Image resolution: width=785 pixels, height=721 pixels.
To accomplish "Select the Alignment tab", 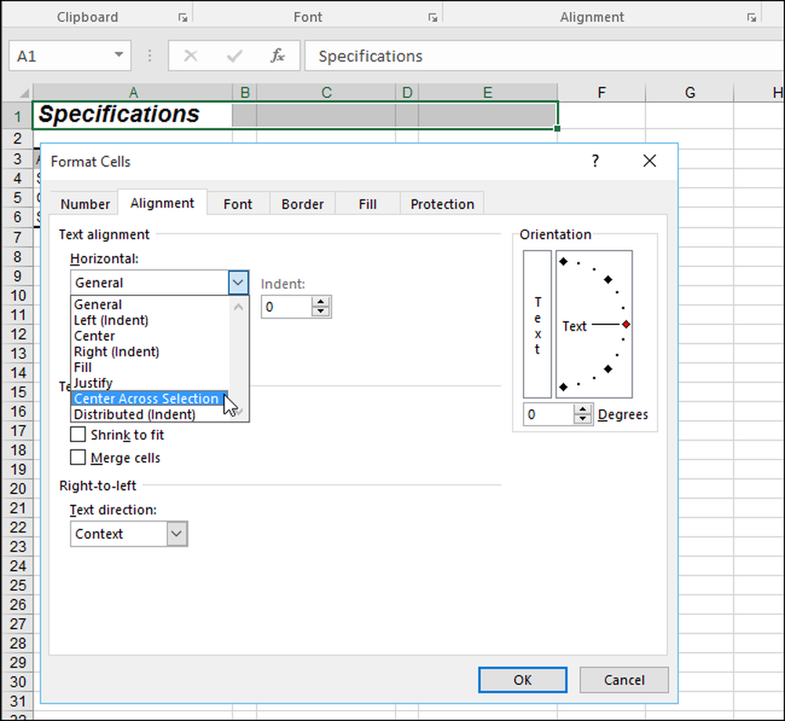I will click(x=162, y=203).
